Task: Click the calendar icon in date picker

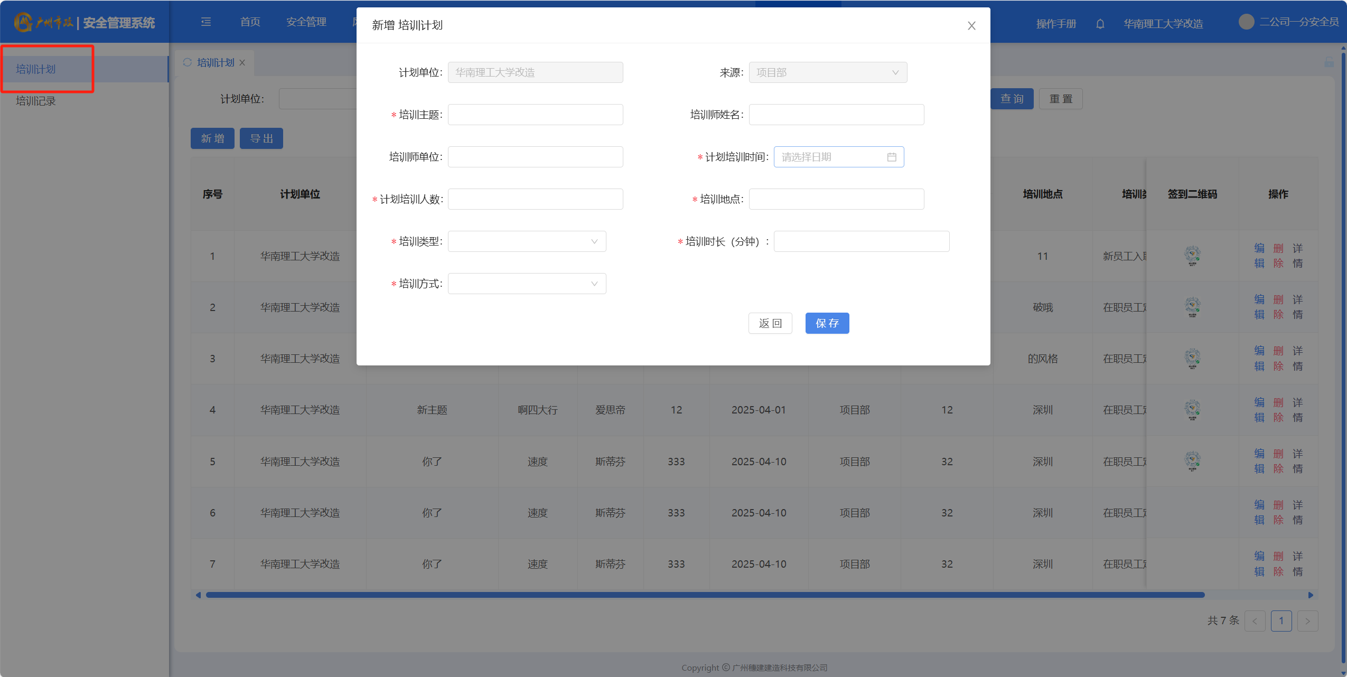Action: pos(892,157)
